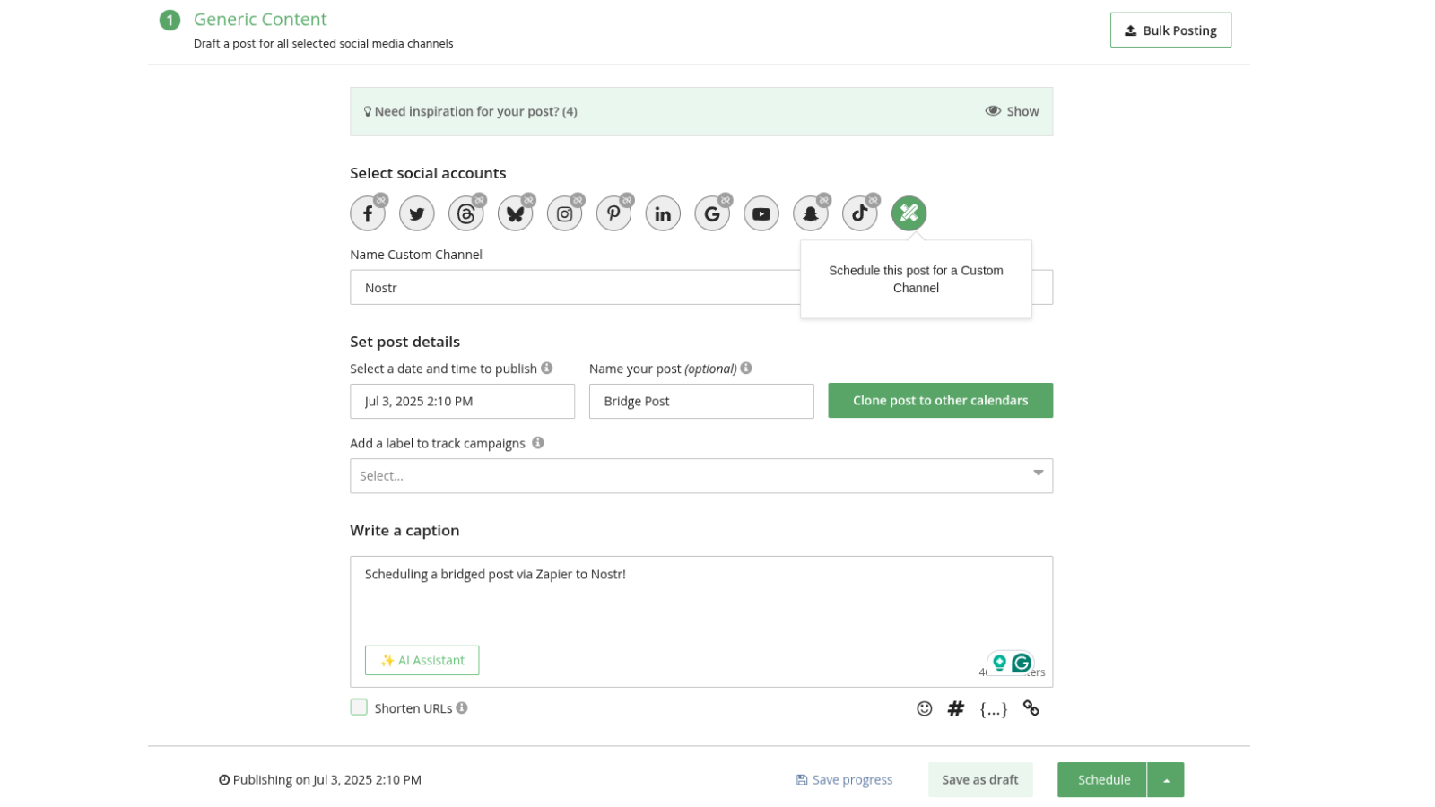The image size is (1435, 807).
Task: Click the Bulk Posting button
Action: point(1170,30)
